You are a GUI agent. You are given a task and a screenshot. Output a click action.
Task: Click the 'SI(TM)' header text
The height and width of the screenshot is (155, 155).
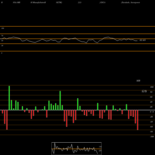[x=59, y=2]
